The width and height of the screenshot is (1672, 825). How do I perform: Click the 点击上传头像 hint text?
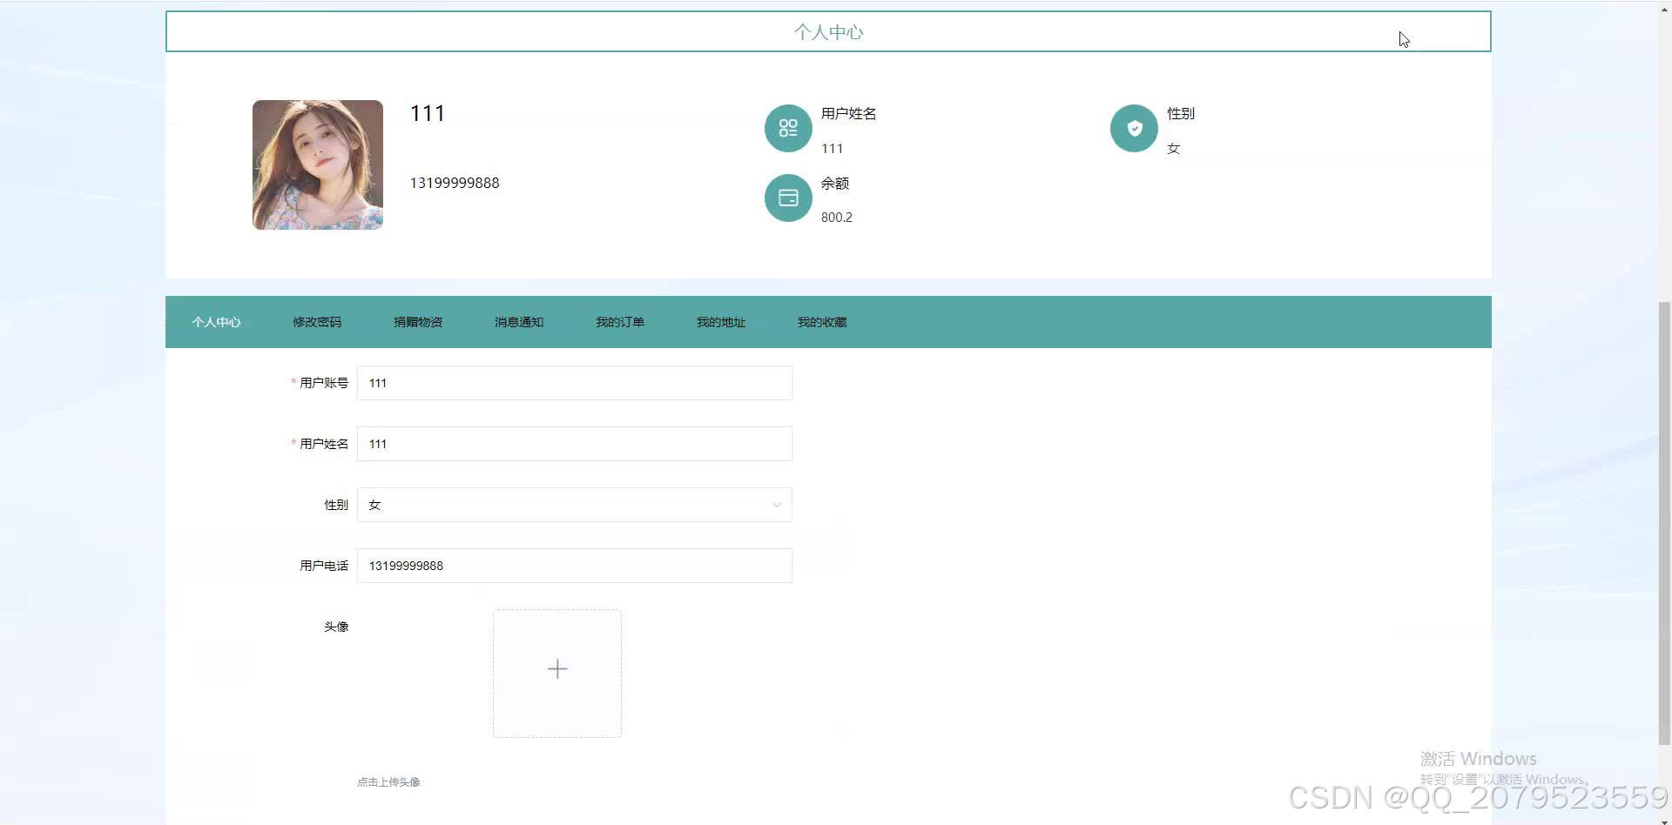(x=388, y=781)
